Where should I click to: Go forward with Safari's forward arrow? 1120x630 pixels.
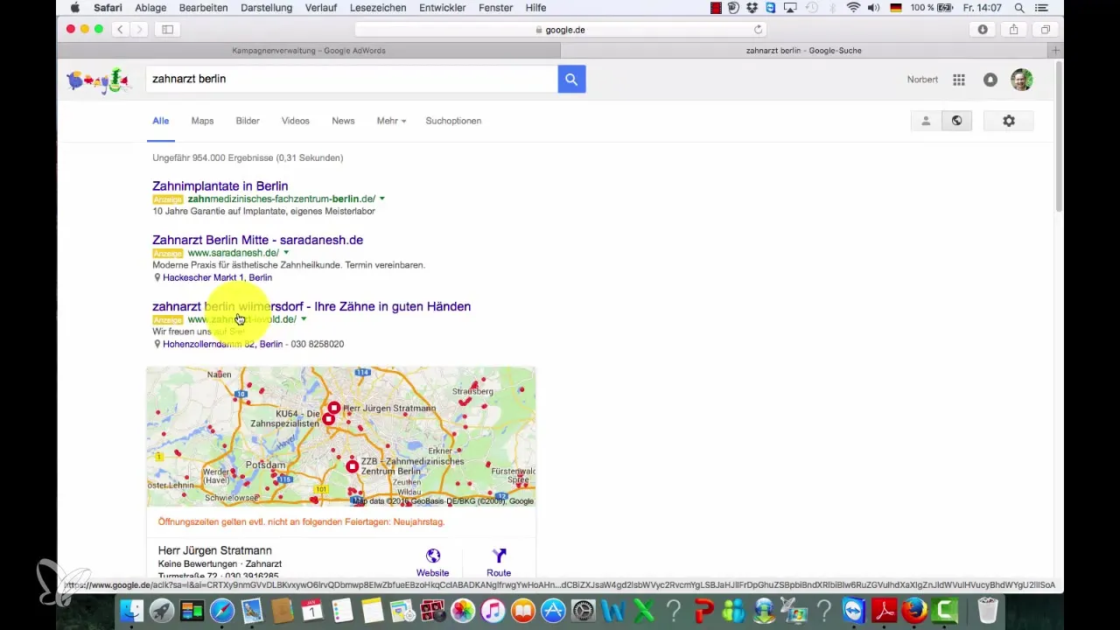pyautogui.click(x=138, y=29)
